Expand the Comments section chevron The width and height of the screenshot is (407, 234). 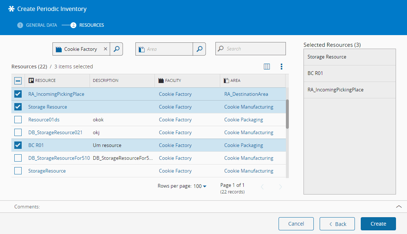click(399, 207)
